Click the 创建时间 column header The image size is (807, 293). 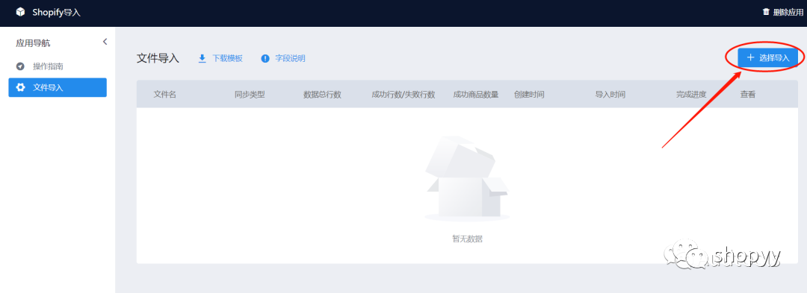(x=529, y=95)
